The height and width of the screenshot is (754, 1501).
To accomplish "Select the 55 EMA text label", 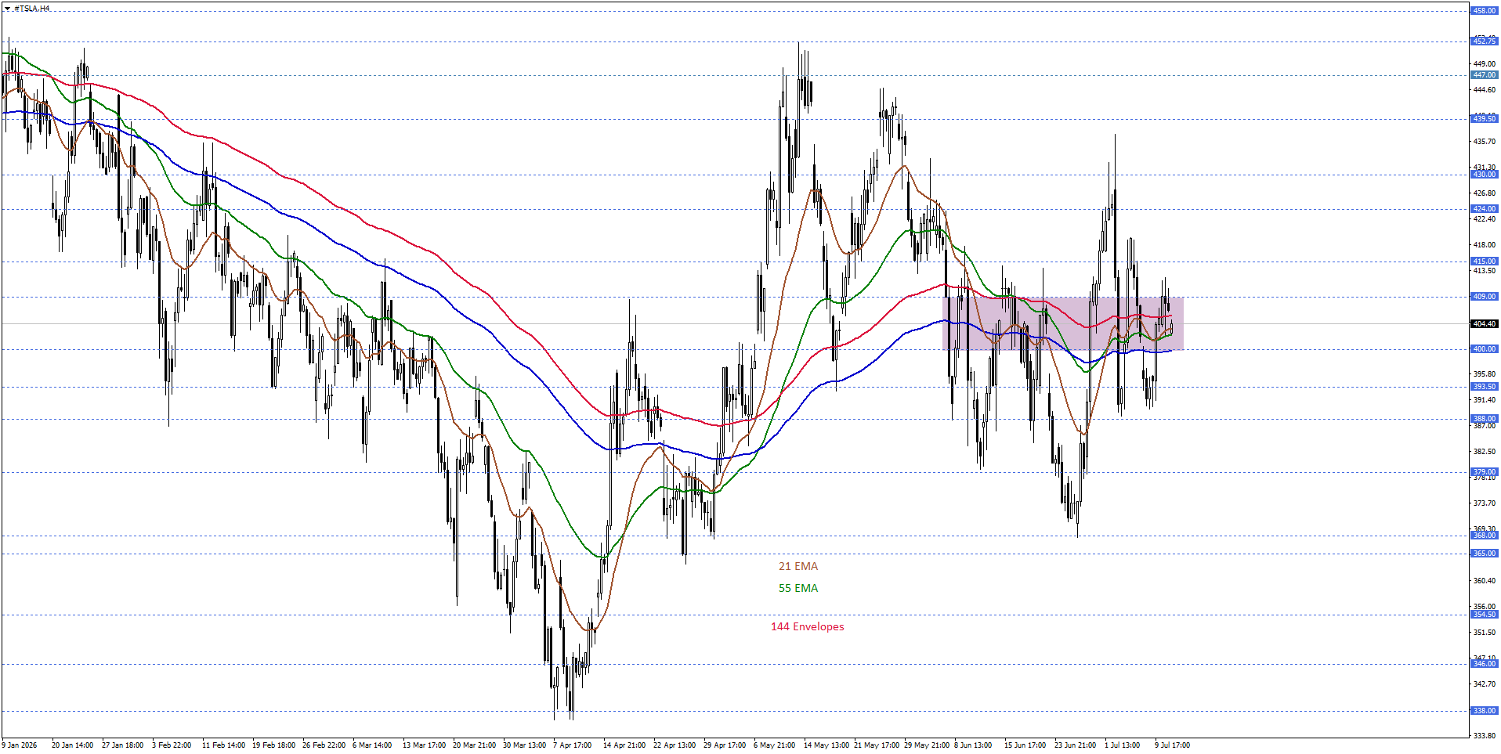I will pyautogui.click(x=798, y=588).
